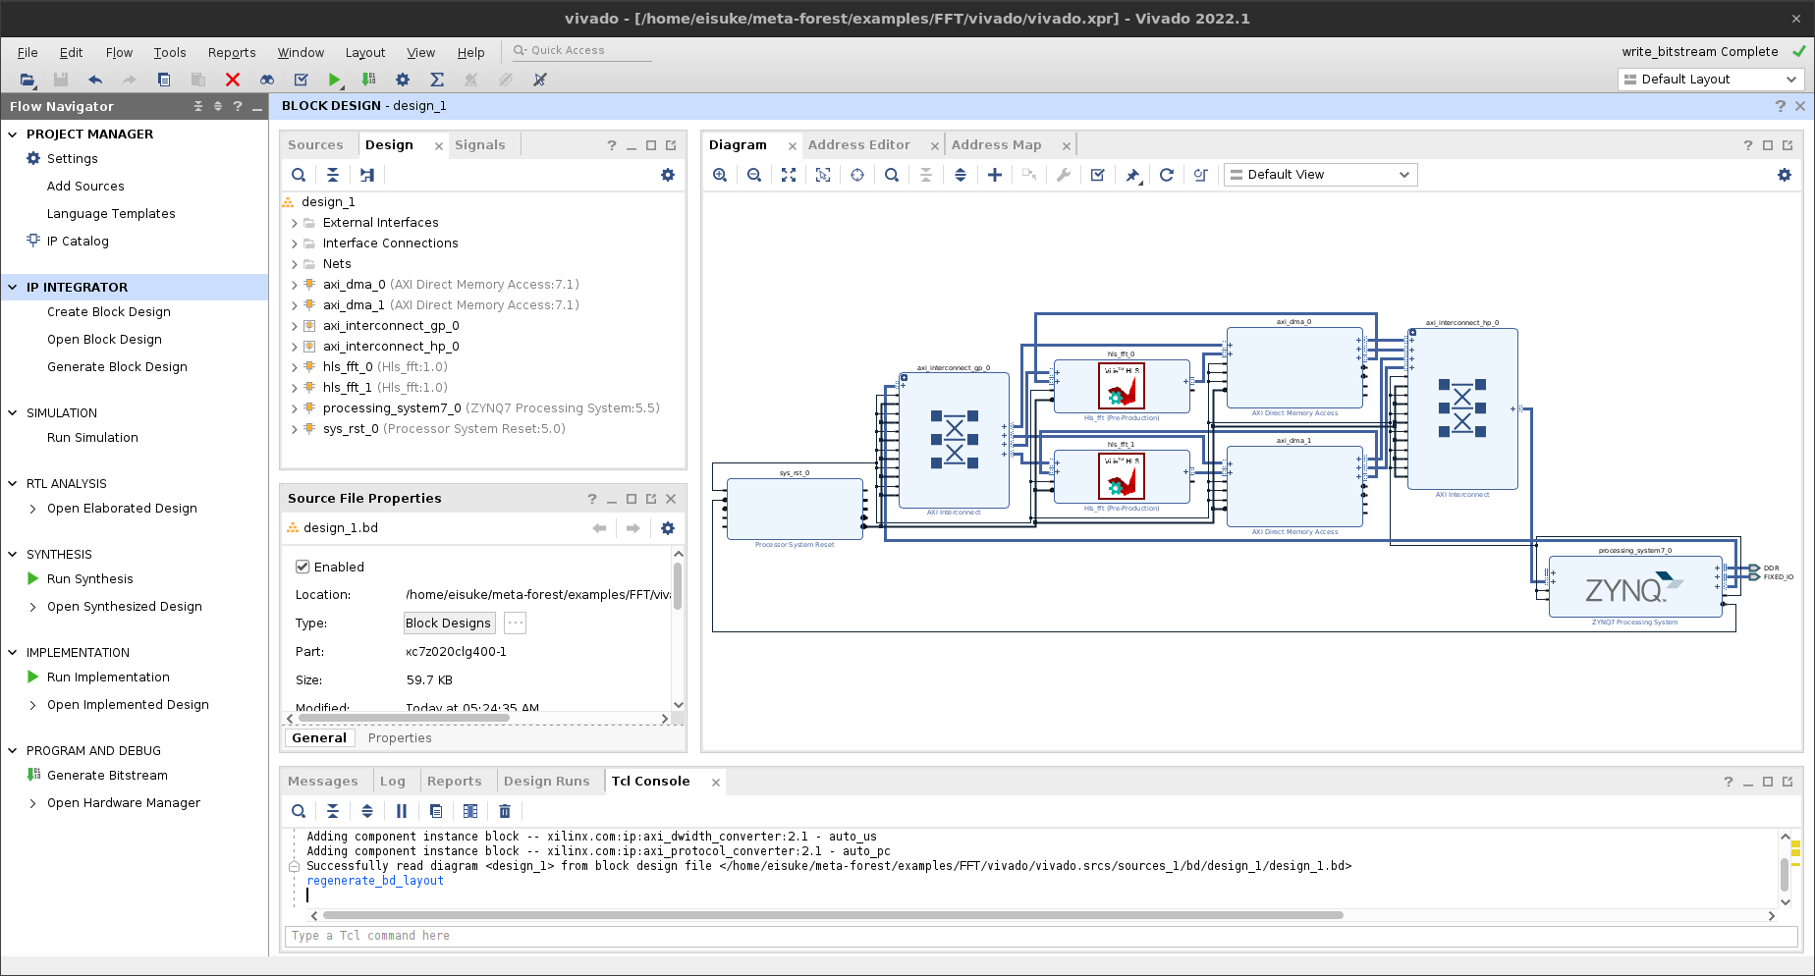This screenshot has width=1815, height=976.
Task: Click the ZYNQ processing system block
Action: 1635,587
